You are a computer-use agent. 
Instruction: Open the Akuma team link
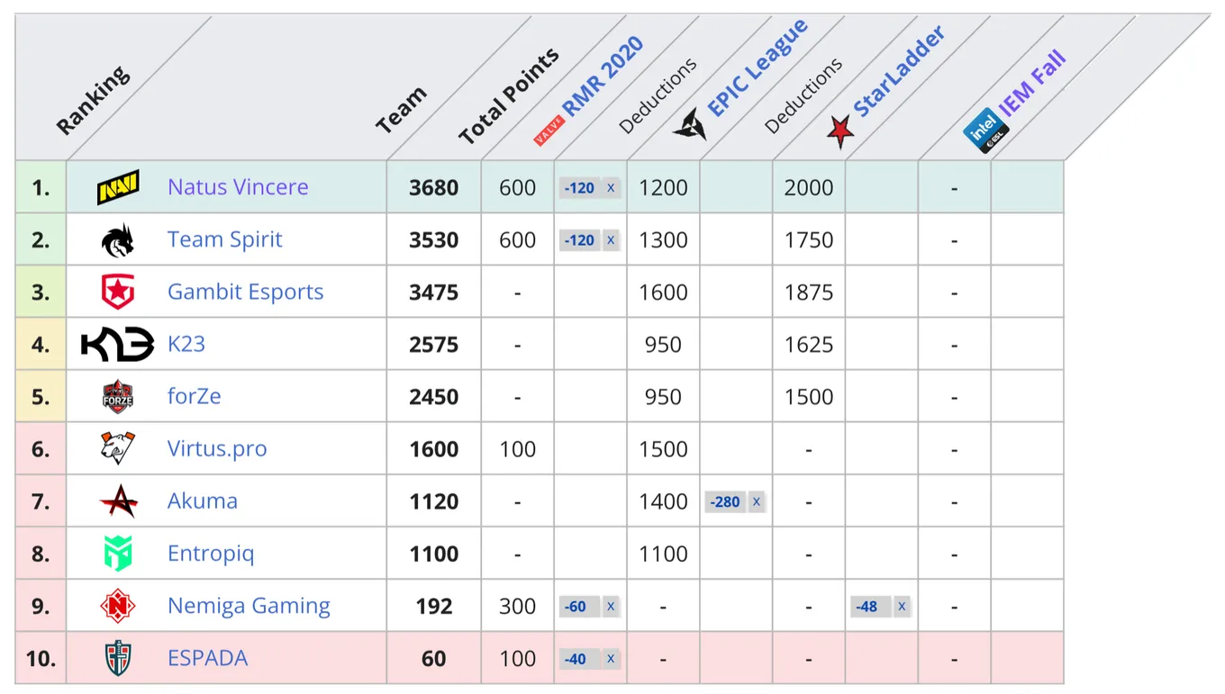pyautogui.click(x=203, y=500)
